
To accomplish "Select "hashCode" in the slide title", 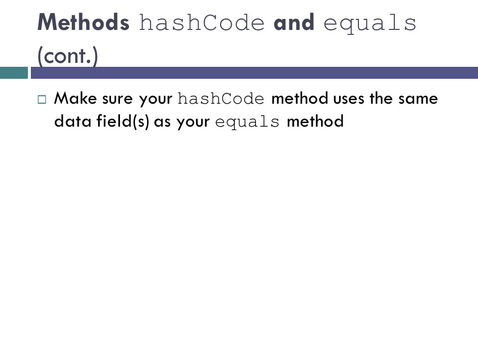I will click(202, 22).
